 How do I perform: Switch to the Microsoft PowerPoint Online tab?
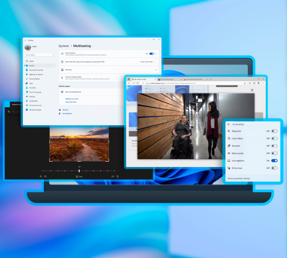(195, 79)
